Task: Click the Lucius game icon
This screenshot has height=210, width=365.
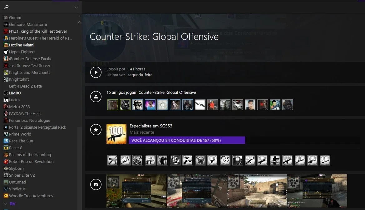Action: point(6,100)
